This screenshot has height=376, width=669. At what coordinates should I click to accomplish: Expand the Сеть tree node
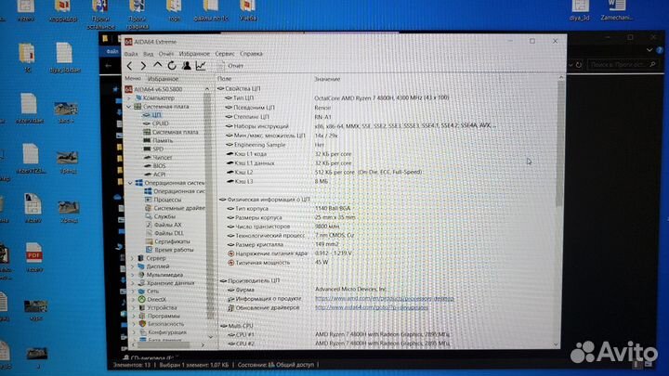point(133,292)
